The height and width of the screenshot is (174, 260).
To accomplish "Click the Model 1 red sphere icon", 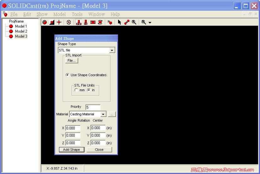I will pos(11,26).
